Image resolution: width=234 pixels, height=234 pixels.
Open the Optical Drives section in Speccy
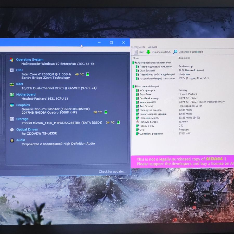pos(27,129)
